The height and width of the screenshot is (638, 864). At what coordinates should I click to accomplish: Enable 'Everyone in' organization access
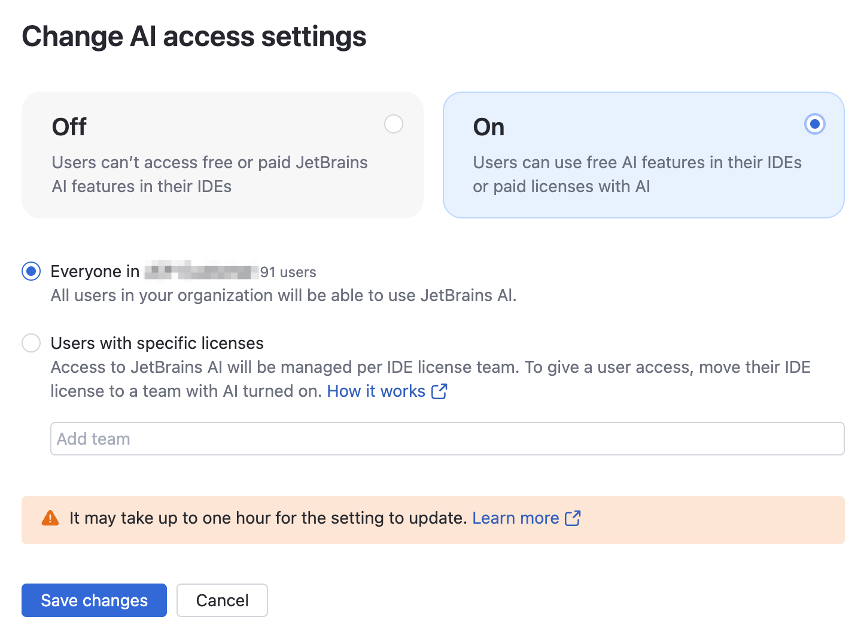[x=31, y=271]
